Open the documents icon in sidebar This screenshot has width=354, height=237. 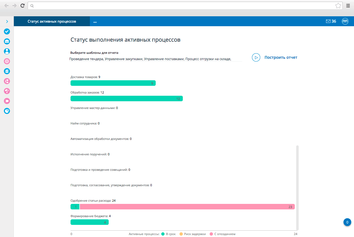pos(7,71)
